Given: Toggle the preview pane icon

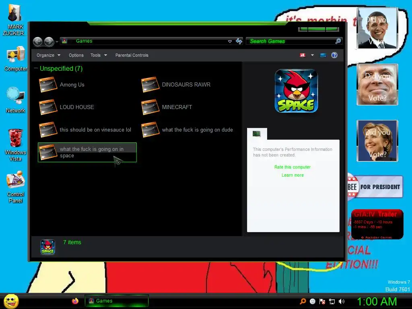Looking at the screenshot, I should 323,55.
